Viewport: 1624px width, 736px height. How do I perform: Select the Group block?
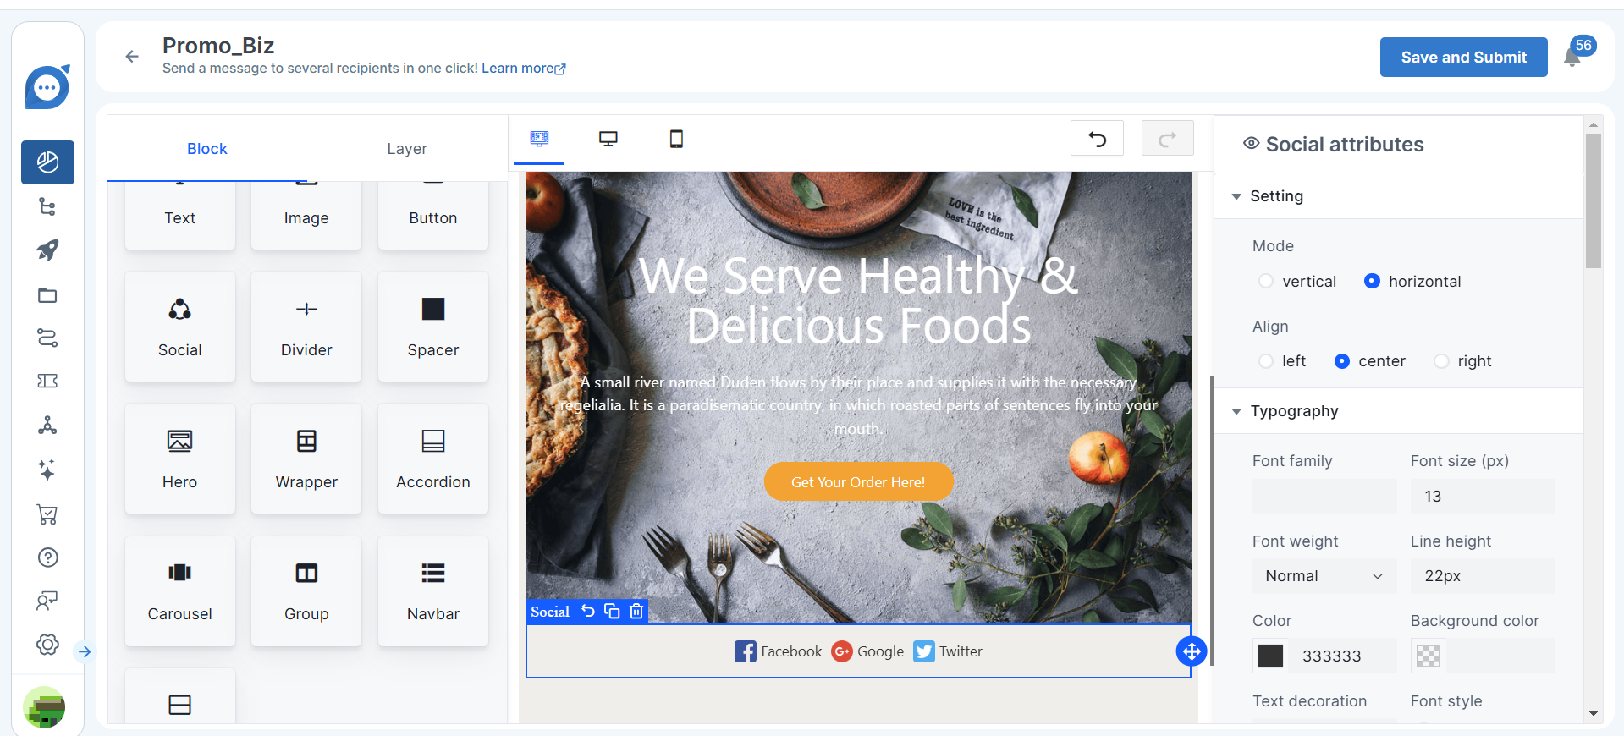306,590
